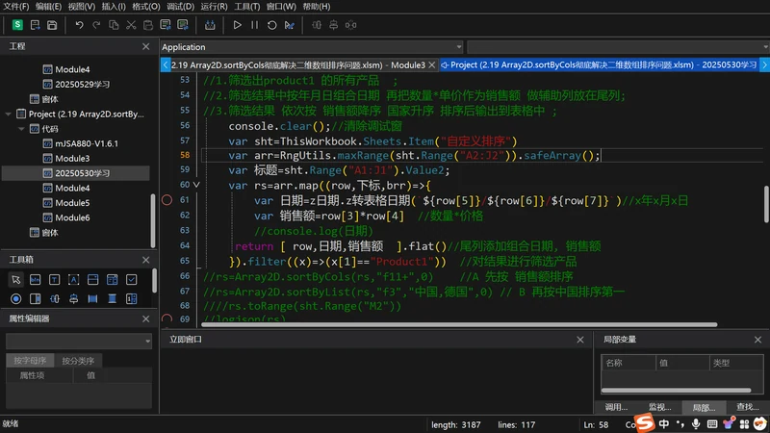The image size is (770, 433).
Task: Click the green S application icon in toolbar
Action: (17, 25)
